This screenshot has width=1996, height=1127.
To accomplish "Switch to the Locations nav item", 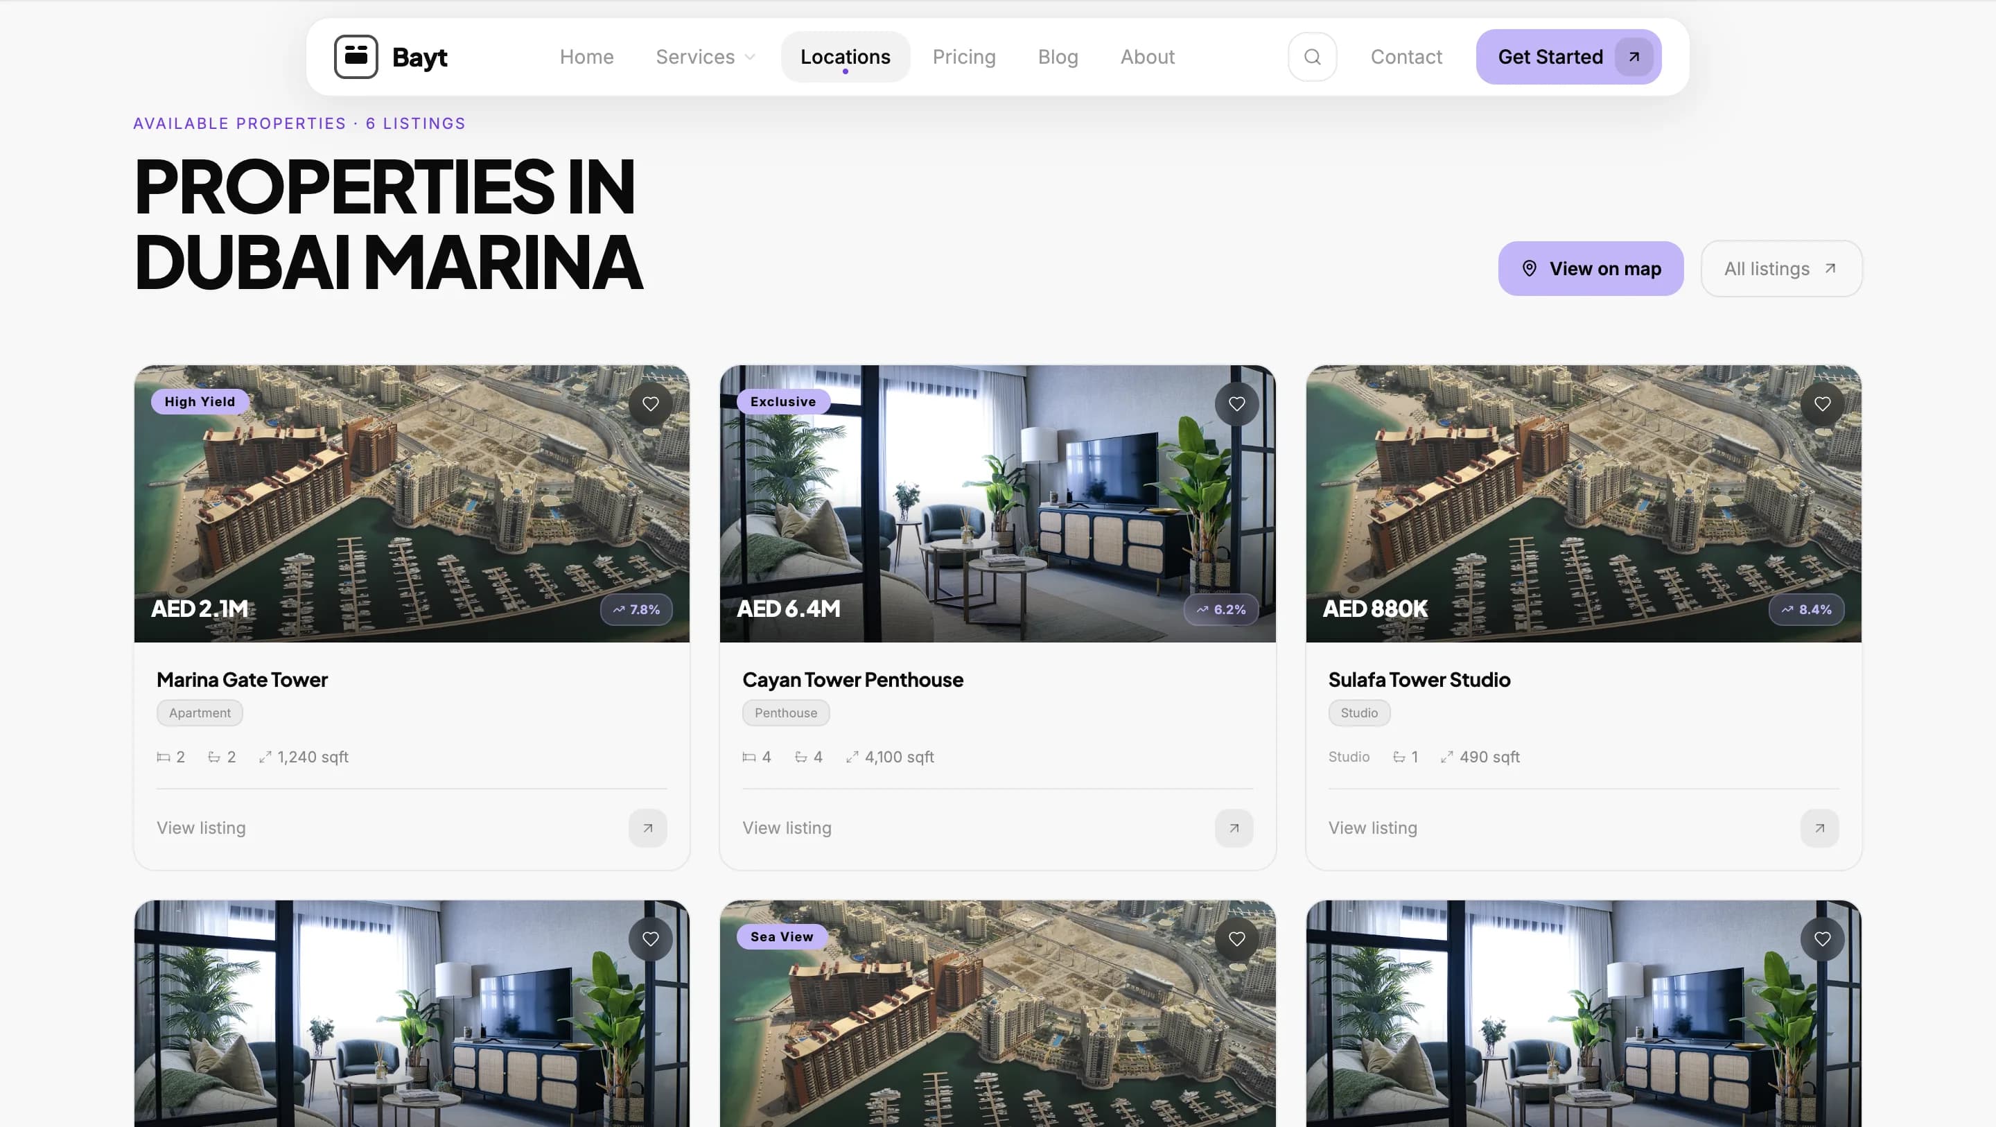I will [845, 56].
